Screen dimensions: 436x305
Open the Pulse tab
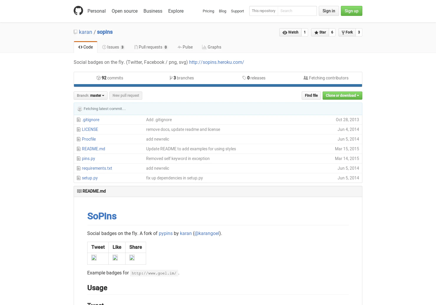(185, 47)
